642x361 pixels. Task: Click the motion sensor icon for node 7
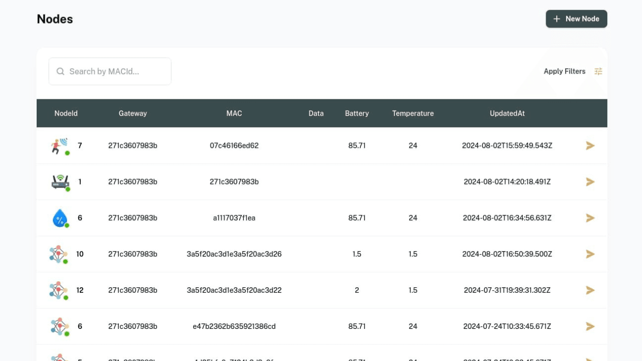pos(60,146)
